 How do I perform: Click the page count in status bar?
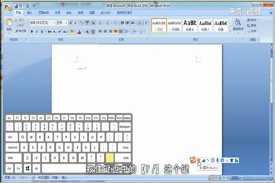(x=10, y=178)
